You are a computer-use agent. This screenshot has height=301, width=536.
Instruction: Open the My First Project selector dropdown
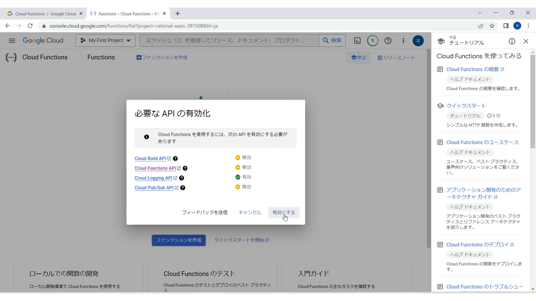coord(105,41)
